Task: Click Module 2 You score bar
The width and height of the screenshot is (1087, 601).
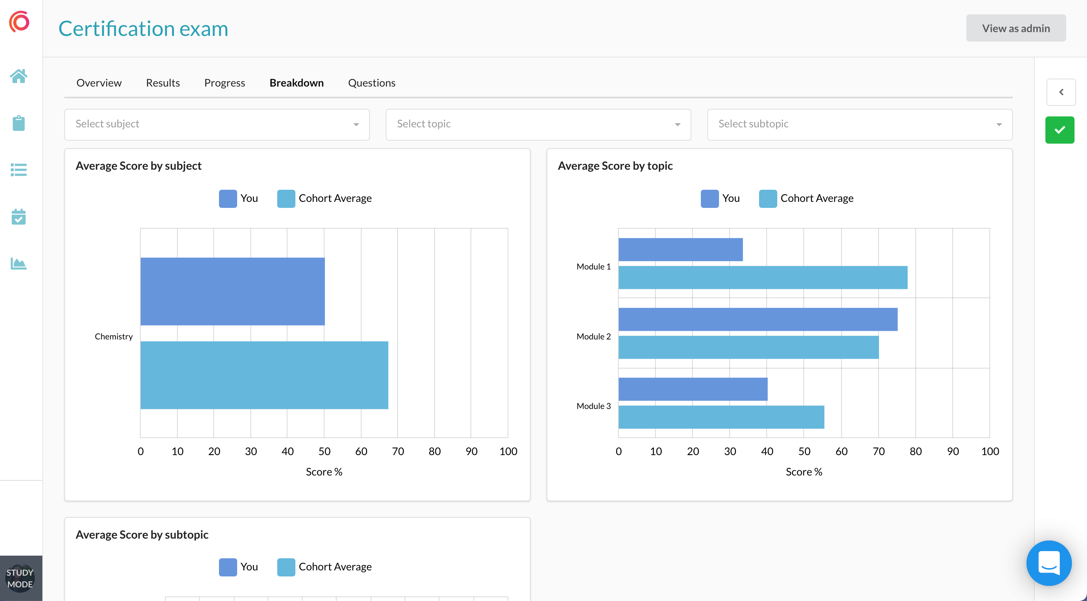Action: [758, 319]
